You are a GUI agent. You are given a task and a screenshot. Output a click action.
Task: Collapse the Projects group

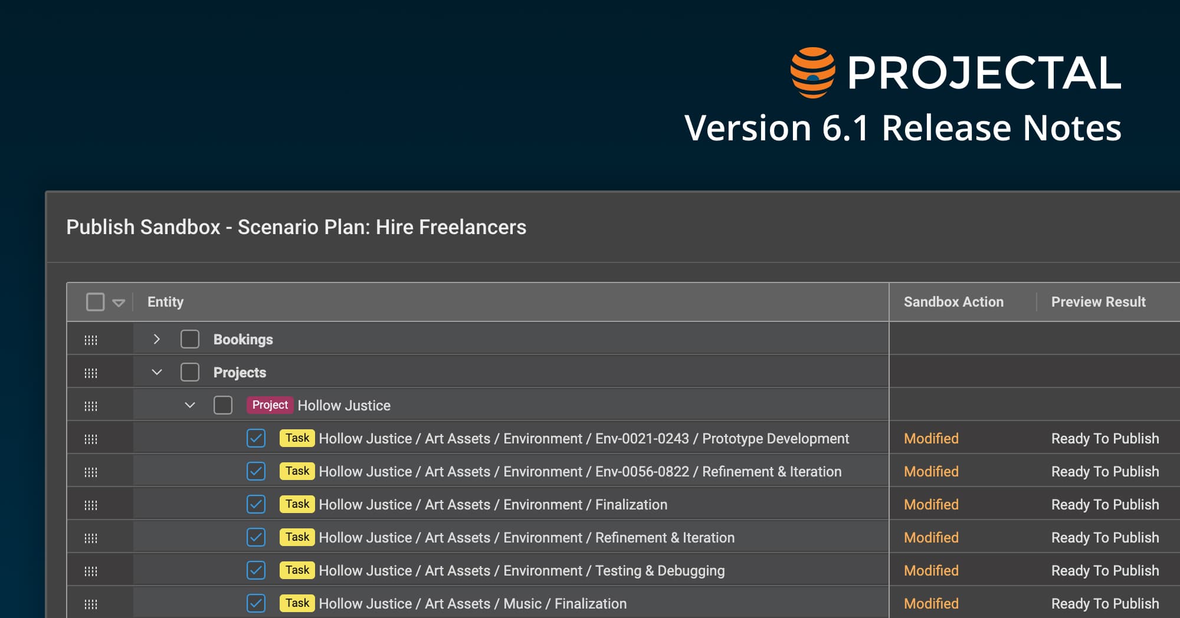click(156, 372)
